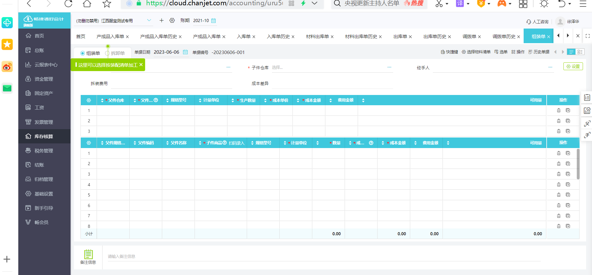
Task: Select the 组装单 radio button
Action: pyautogui.click(x=83, y=53)
